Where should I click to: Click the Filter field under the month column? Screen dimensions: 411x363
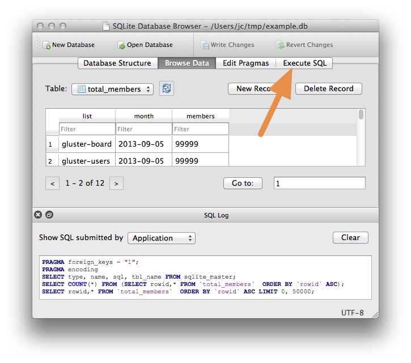click(143, 129)
